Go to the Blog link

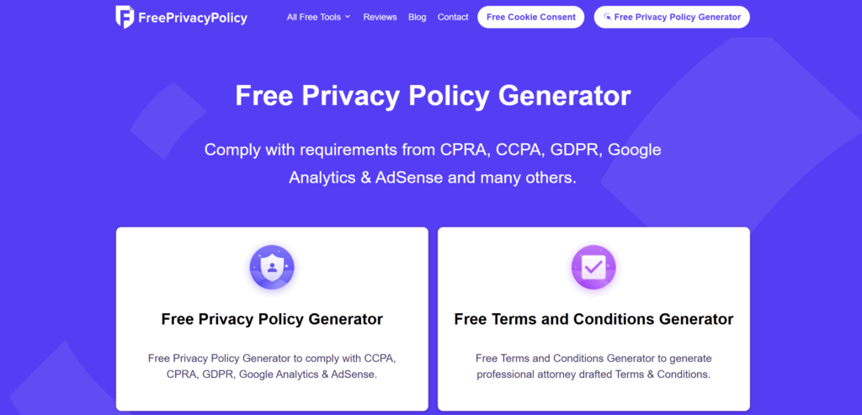pyautogui.click(x=418, y=17)
